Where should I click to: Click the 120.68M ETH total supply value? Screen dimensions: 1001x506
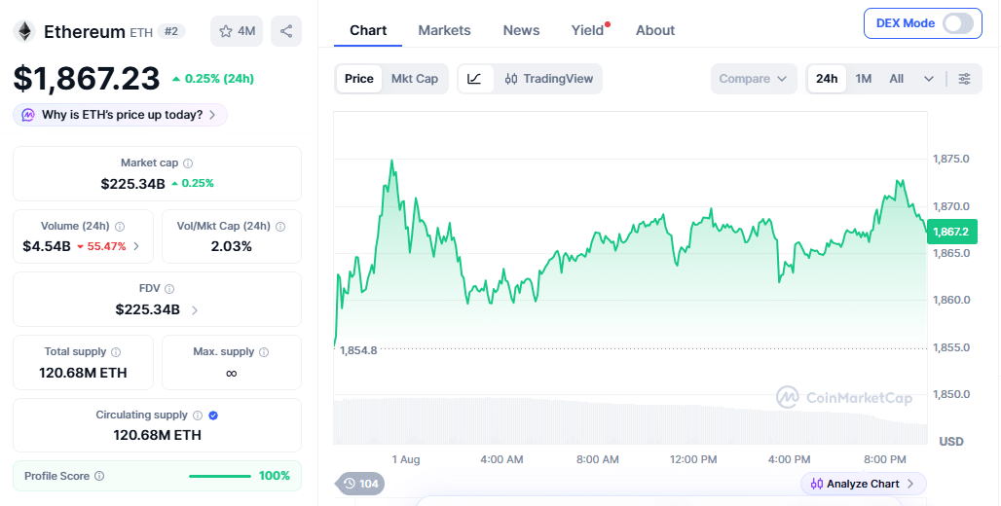point(83,373)
